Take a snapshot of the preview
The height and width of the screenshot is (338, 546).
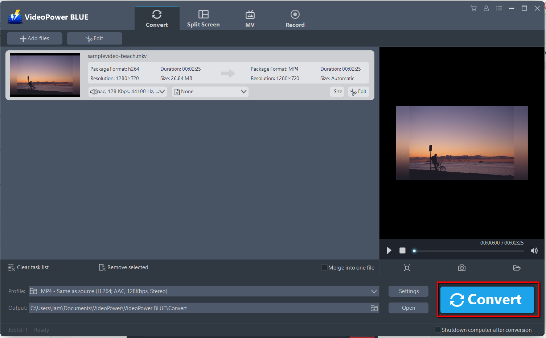click(x=461, y=267)
